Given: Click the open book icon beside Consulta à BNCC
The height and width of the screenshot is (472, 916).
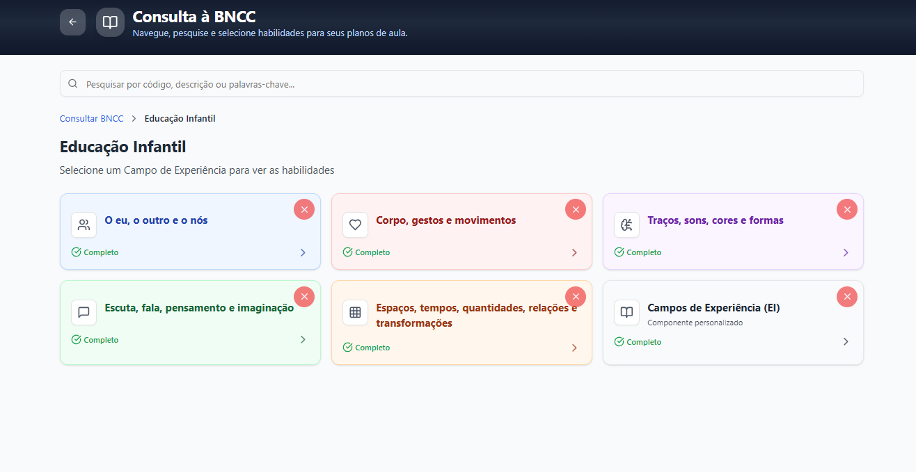Looking at the screenshot, I should [110, 22].
